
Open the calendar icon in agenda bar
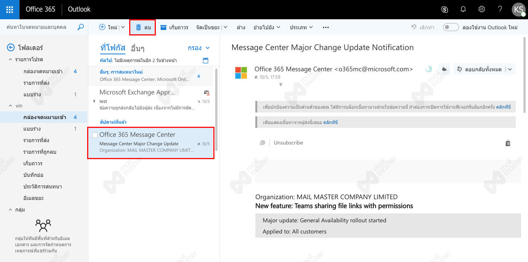(x=206, y=60)
